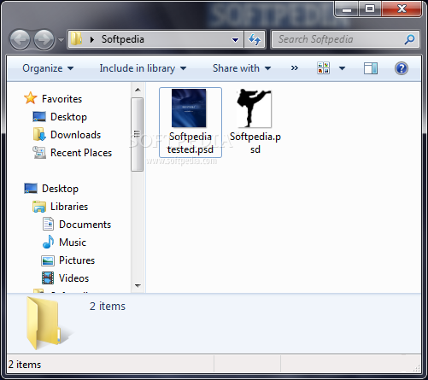Open the recent pages dropdown arrow
This screenshot has height=380, width=428.
61,40
